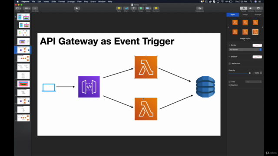Image resolution: width=278 pixels, height=156 pixels.
Task: Select the fifth image style preset
Action: click(x=245, y=32)
